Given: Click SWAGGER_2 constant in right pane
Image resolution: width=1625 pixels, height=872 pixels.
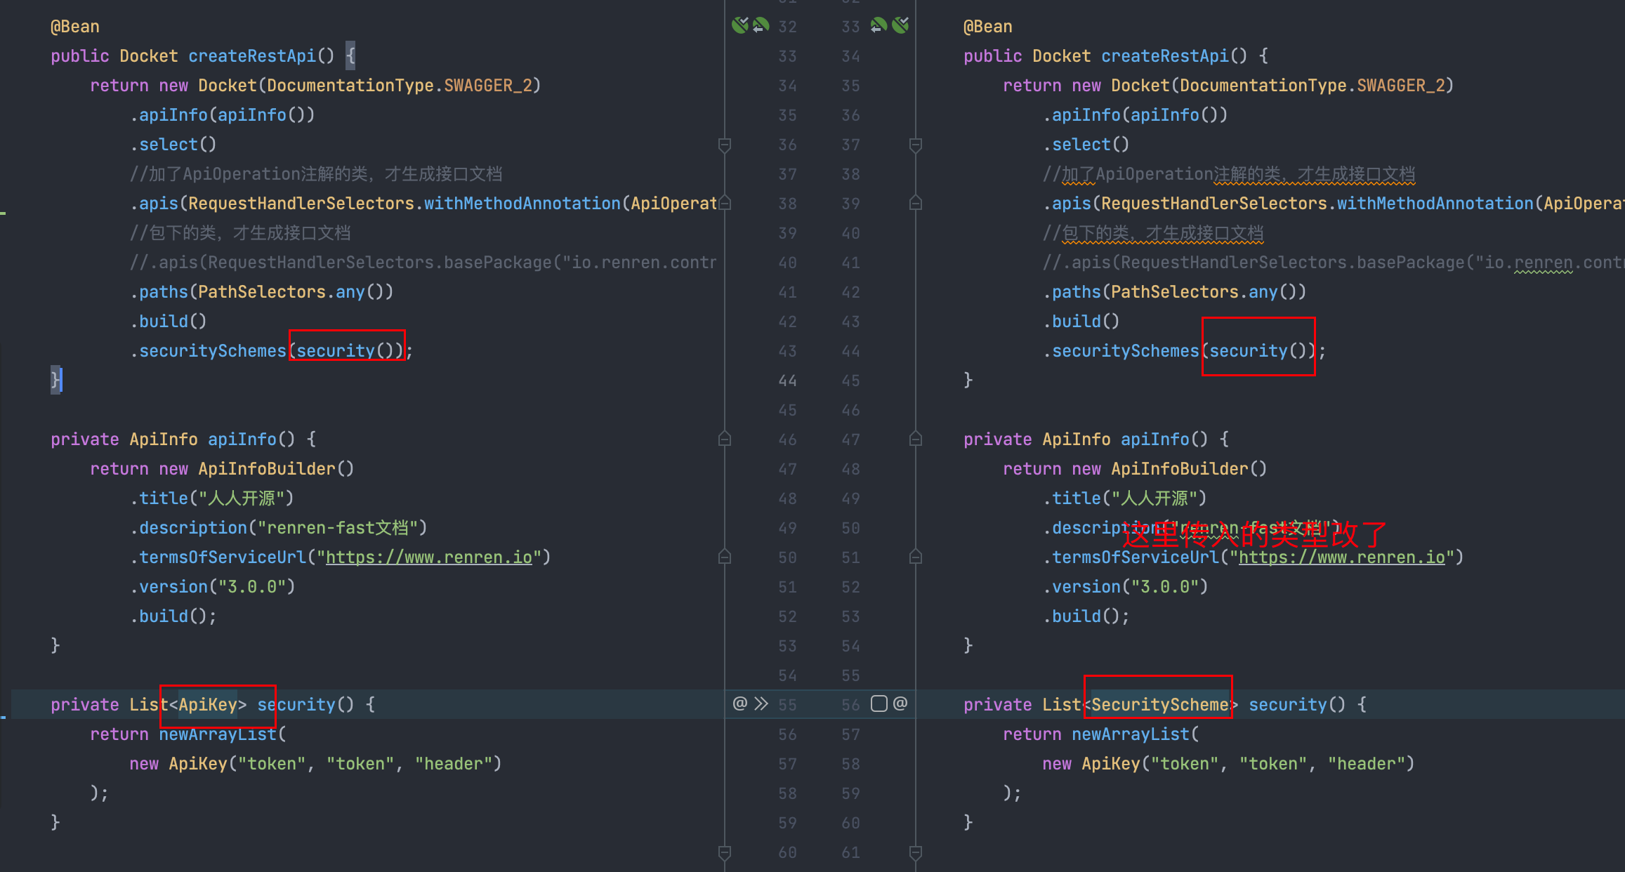Looking at the screenshot, I should tap(1401, 86).
